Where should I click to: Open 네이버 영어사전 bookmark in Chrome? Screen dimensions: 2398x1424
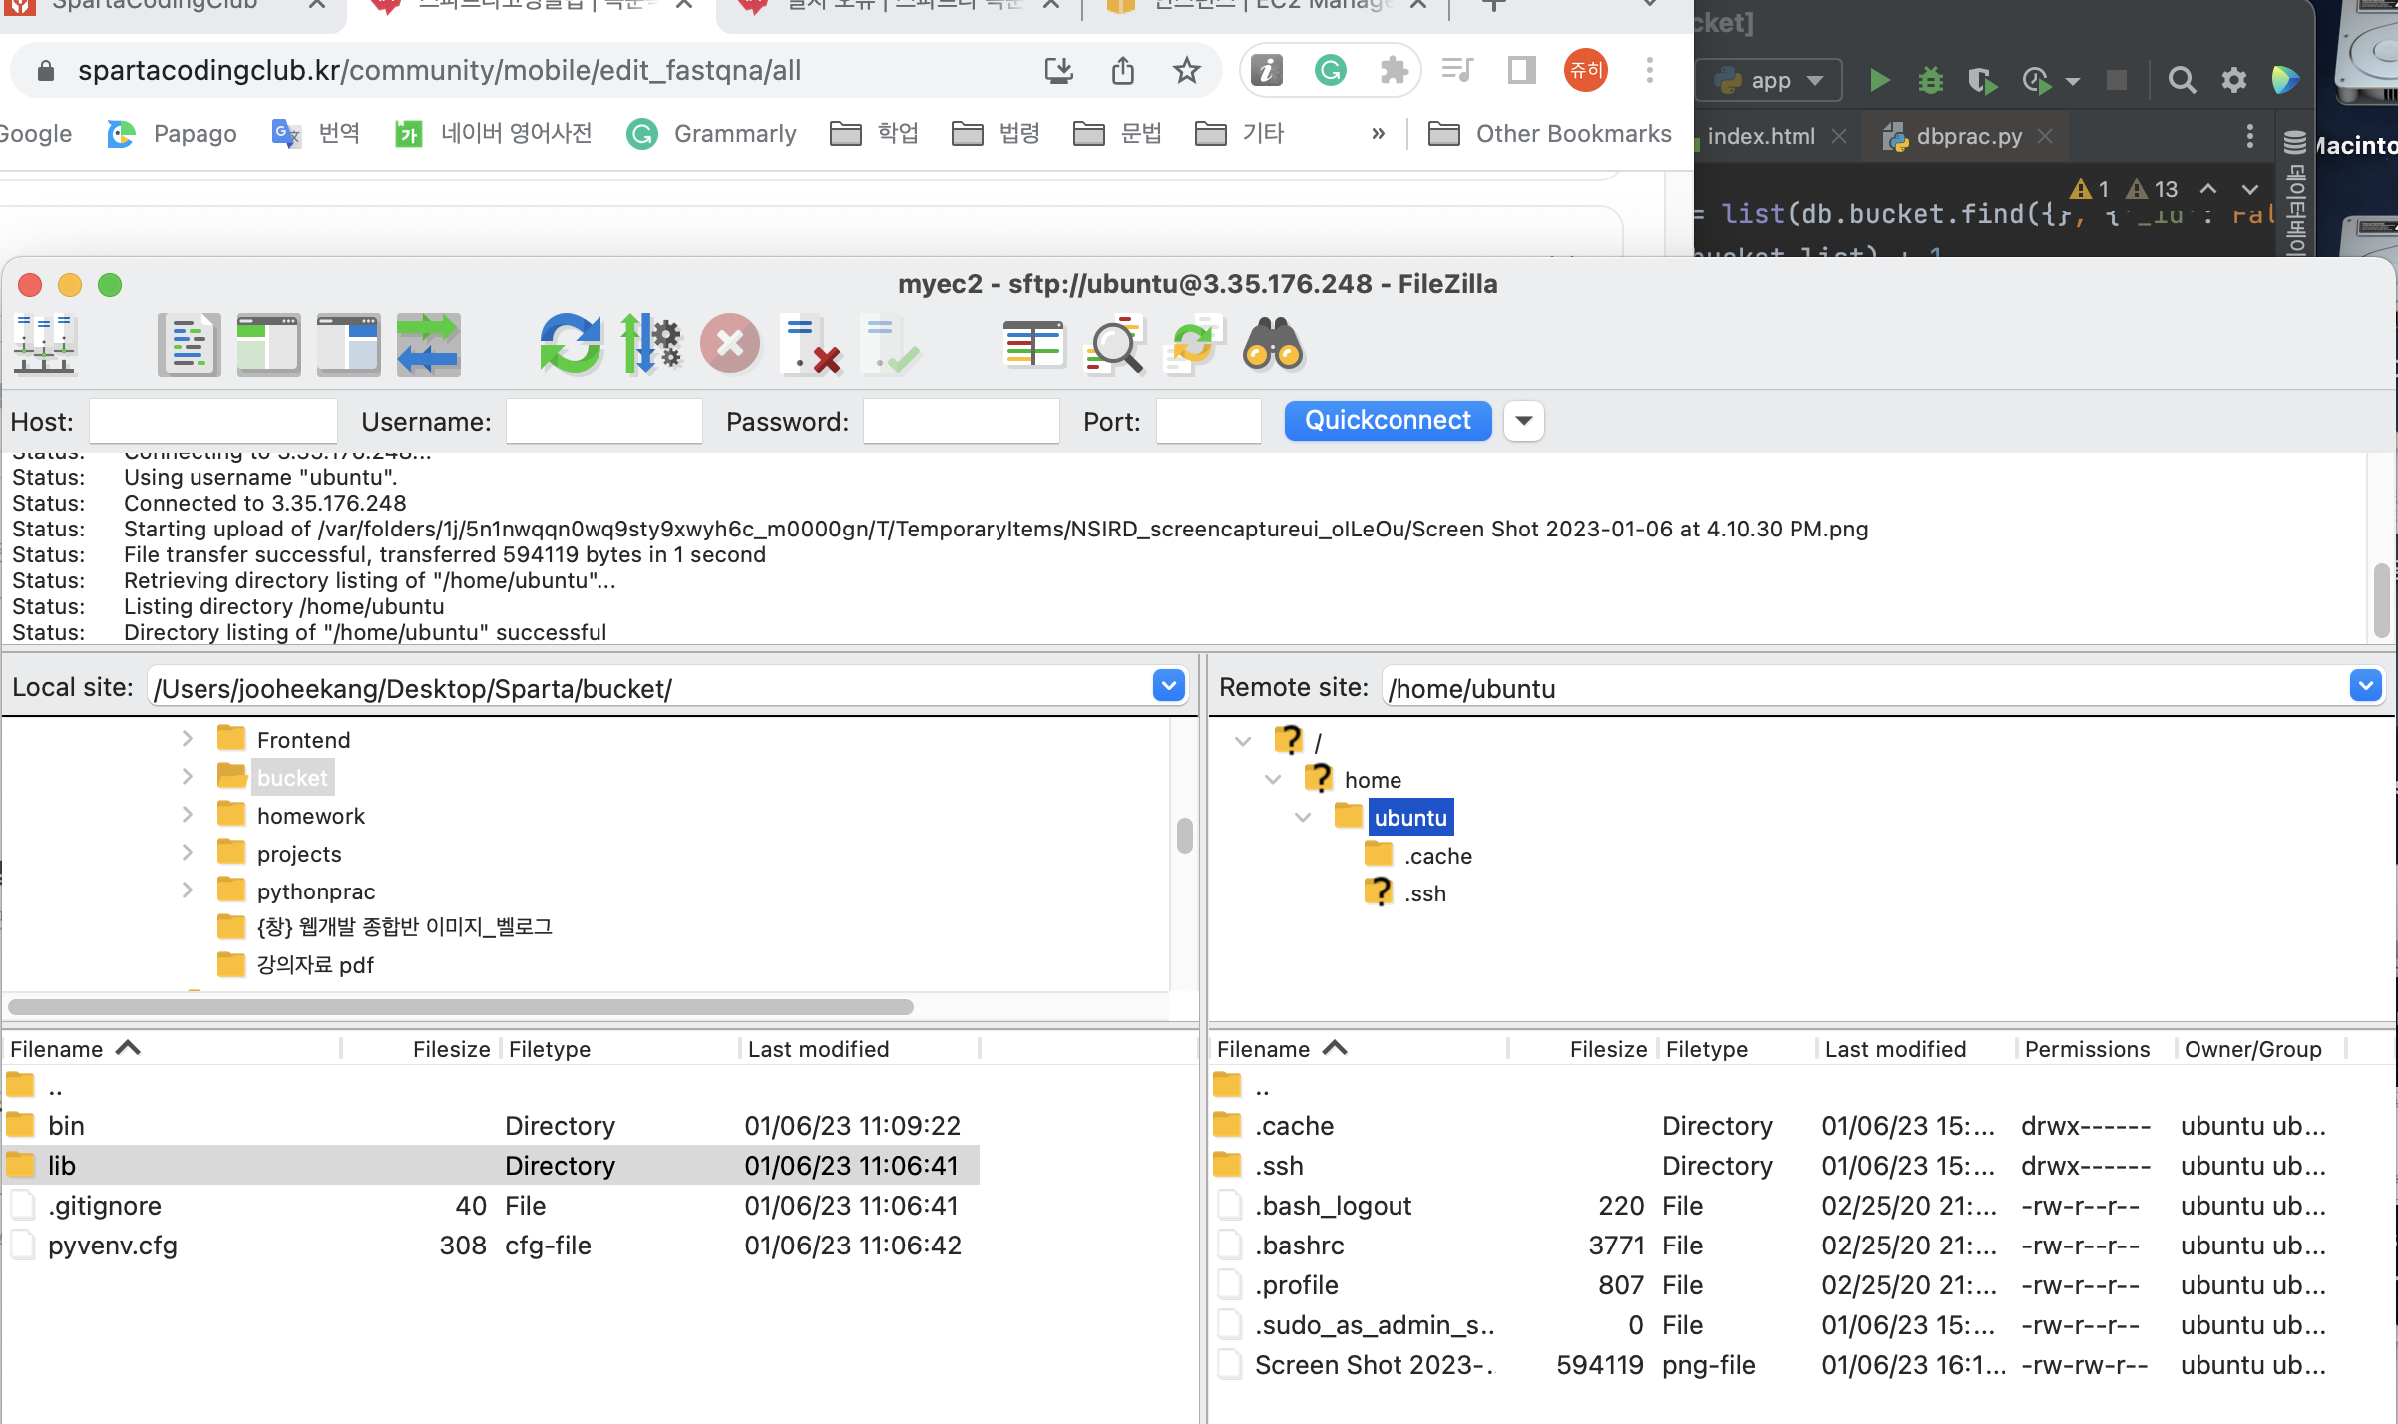[494, 133]
